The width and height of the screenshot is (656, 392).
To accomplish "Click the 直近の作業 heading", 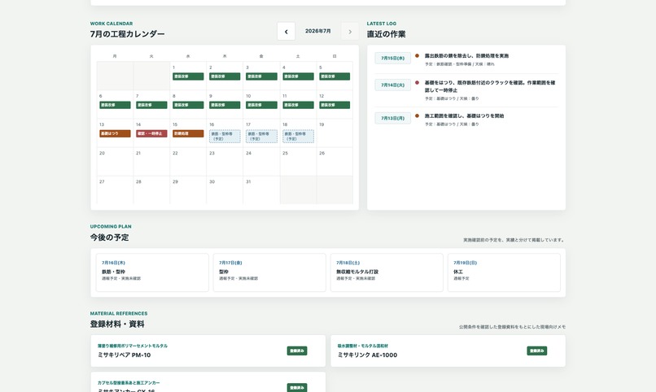I will (386, 34).
